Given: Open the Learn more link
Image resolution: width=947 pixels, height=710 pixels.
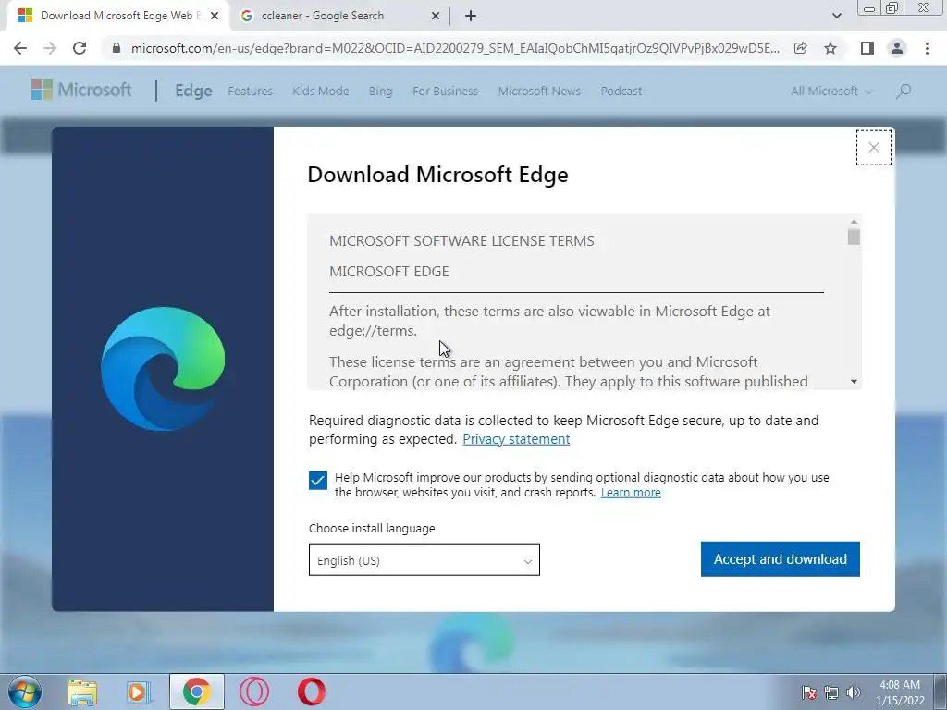Looking at the screenshot, I should 631,493.
